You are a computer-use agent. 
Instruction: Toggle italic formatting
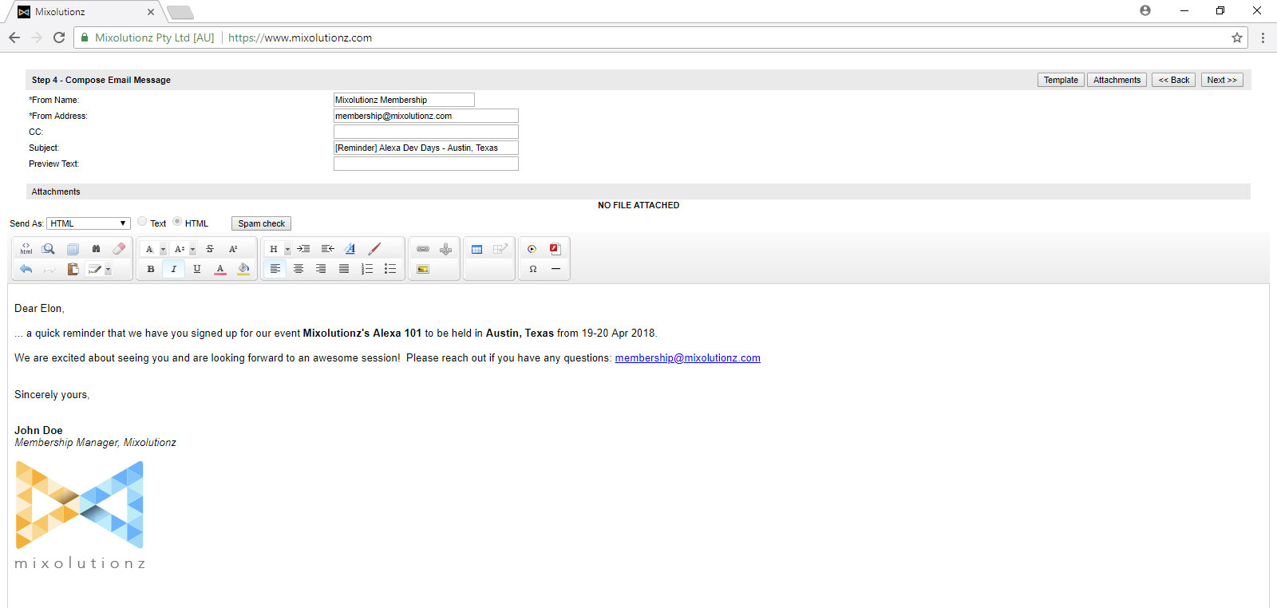tap(173, 269)
